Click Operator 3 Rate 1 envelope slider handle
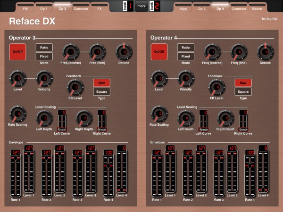283x212 pixels. pyautogui.click(x=16, y=158)
